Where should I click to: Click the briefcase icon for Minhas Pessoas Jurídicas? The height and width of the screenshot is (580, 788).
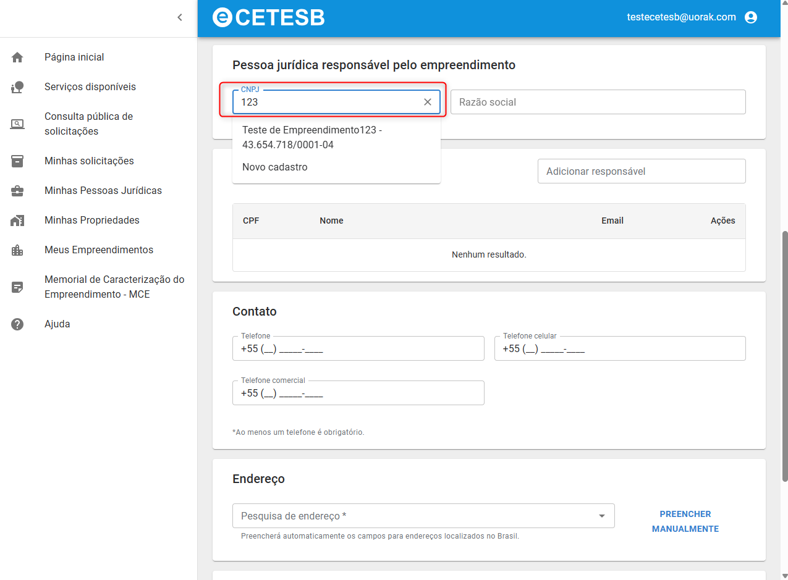pos(17,191)
